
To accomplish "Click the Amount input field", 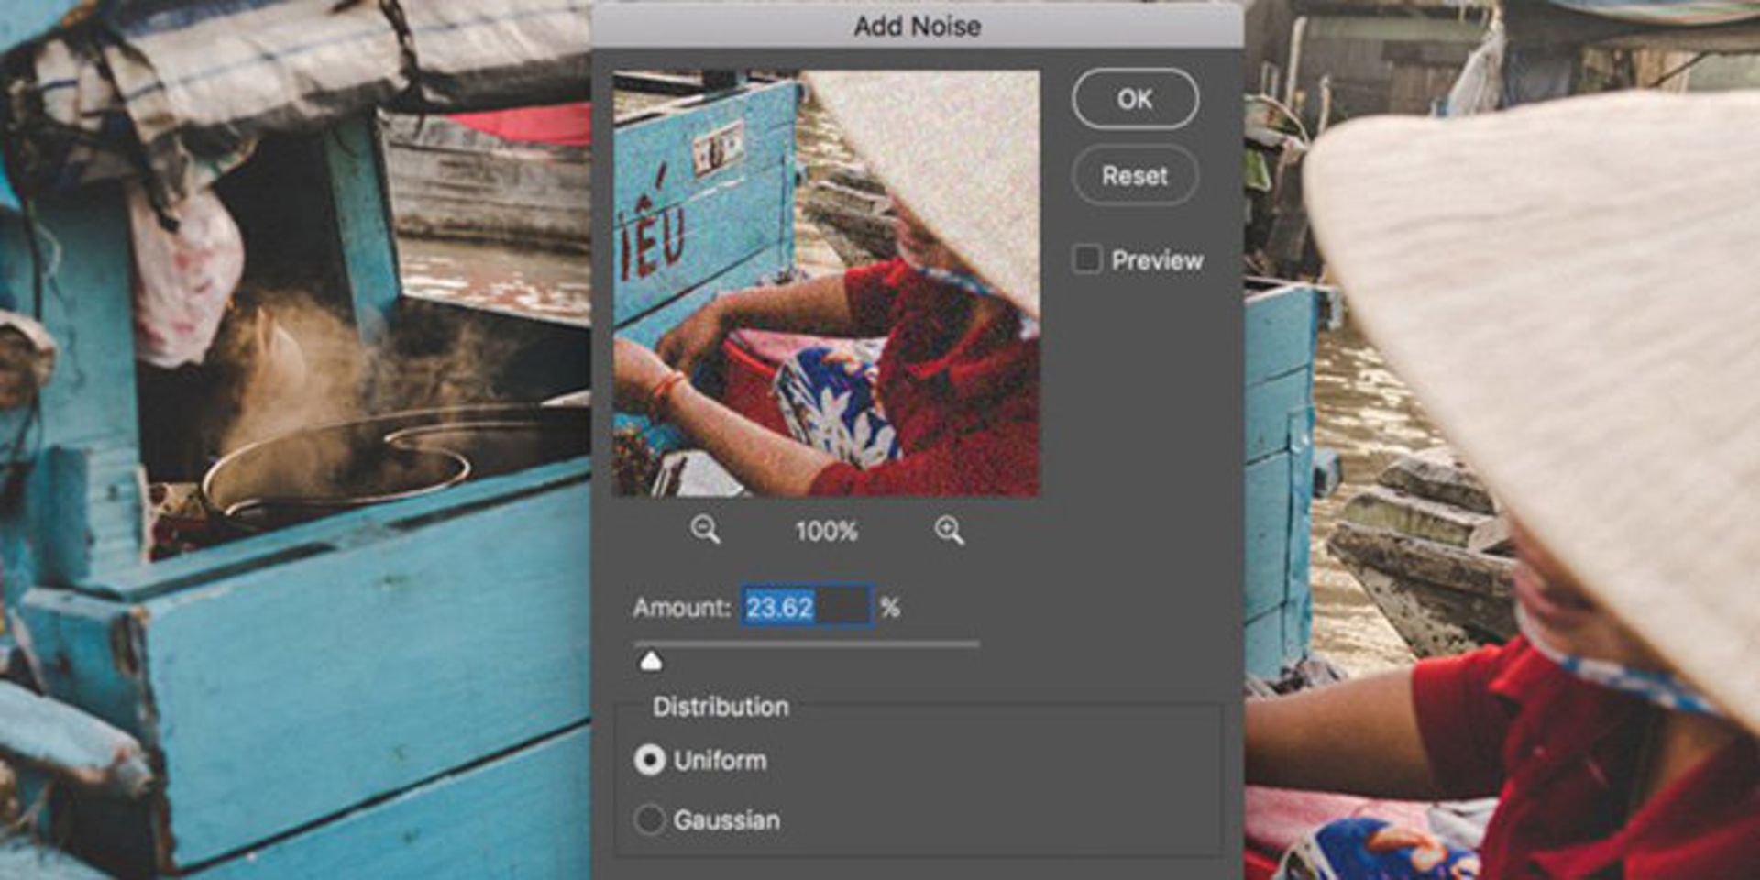I will 807,607.
